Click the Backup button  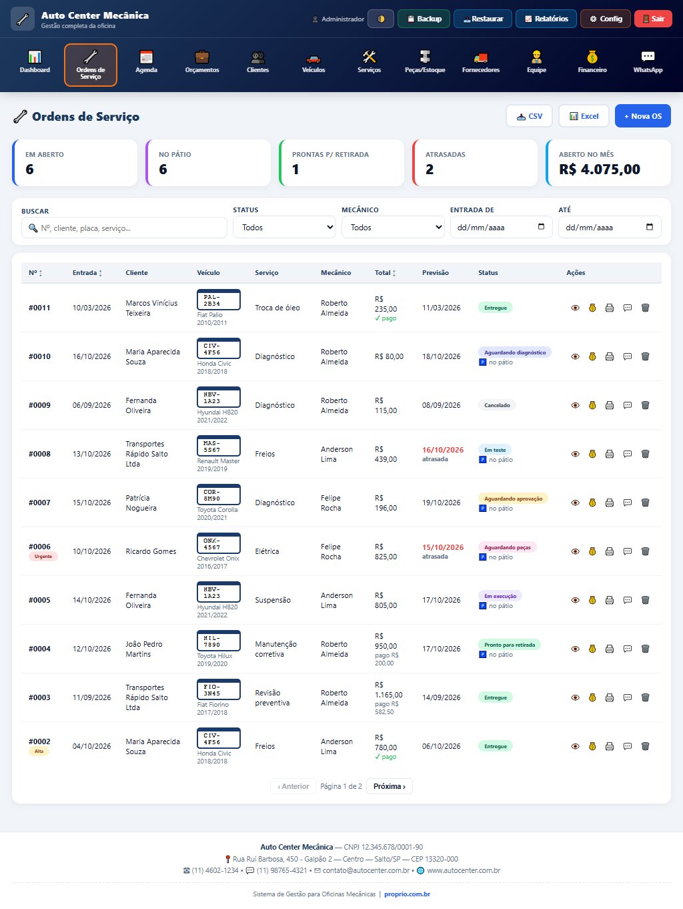click(424, 19)
